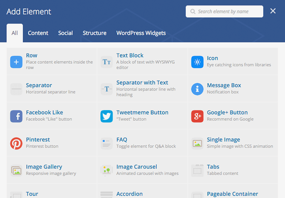Screen dimensions: 285x198
Task: Select the Facebook Like icon
Action: pyautogui.click(x=16, y=116)
